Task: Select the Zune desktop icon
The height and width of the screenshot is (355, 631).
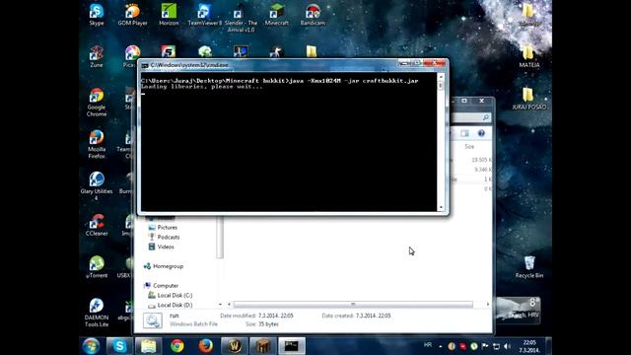Action: point(97,56)
